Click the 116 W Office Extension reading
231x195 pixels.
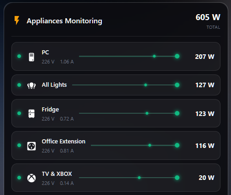[205, 146]
